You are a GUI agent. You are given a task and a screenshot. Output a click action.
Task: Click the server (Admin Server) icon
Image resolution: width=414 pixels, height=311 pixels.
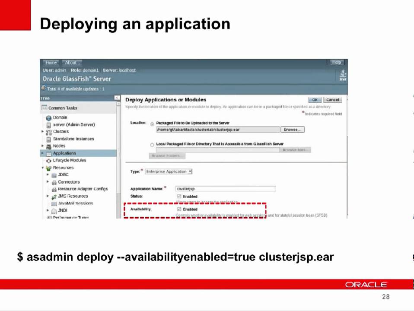pyautogui.click(x=48, y=125)
